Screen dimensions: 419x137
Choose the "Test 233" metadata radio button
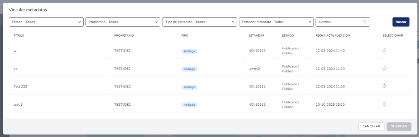(384, 86)
